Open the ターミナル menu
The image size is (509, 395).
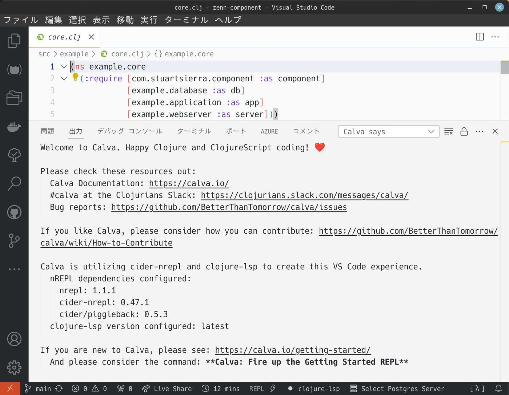click(186, 20)
